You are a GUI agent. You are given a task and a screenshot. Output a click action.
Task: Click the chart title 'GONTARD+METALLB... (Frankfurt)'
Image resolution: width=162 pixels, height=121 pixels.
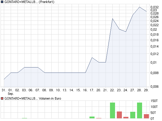pyautogui.click(x=29, y=2)
